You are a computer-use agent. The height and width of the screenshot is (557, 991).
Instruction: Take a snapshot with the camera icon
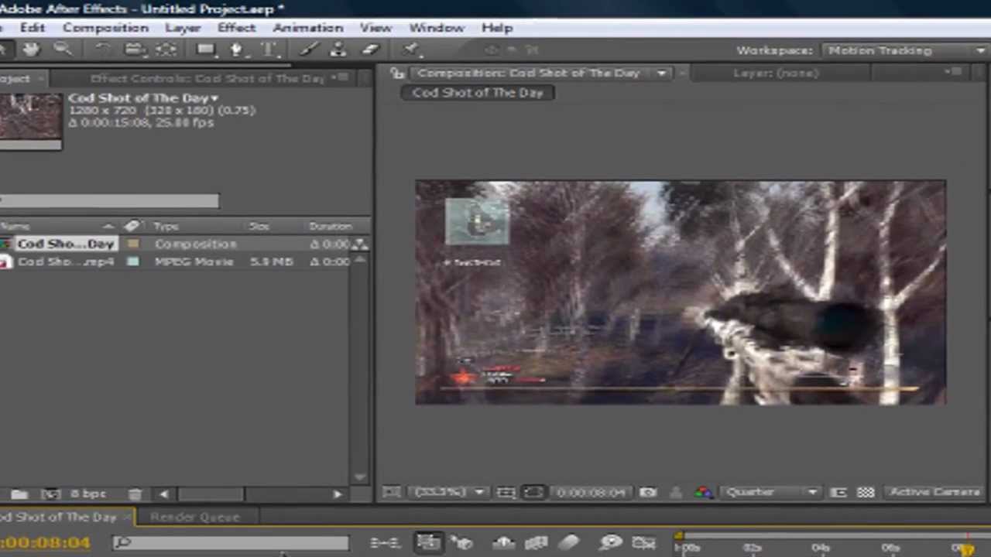coord(648,492)
